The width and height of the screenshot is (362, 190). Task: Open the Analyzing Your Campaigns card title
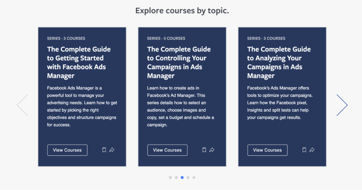pos(279,62)
